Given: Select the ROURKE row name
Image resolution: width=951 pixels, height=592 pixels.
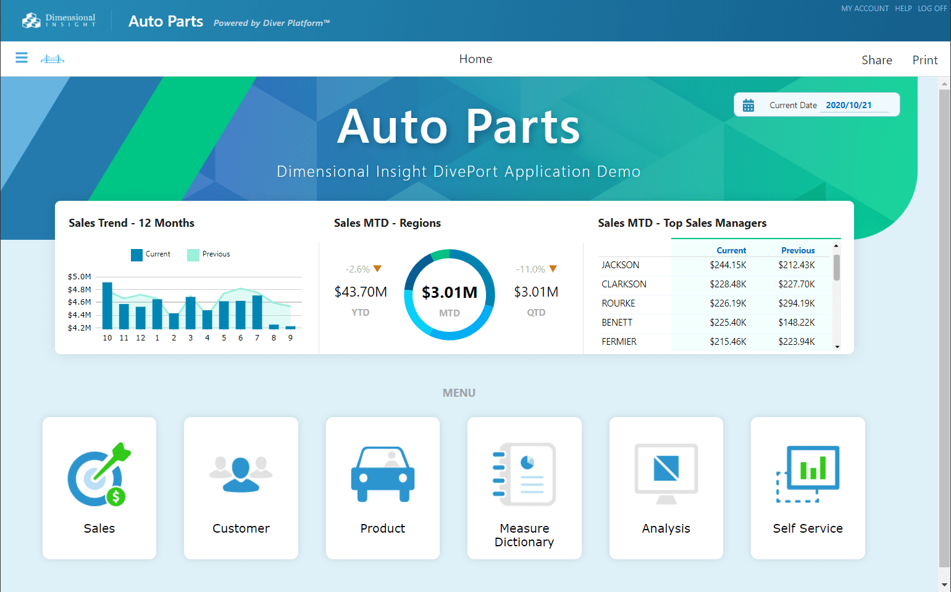Looking at the screenshot, I should coord(619,303).
